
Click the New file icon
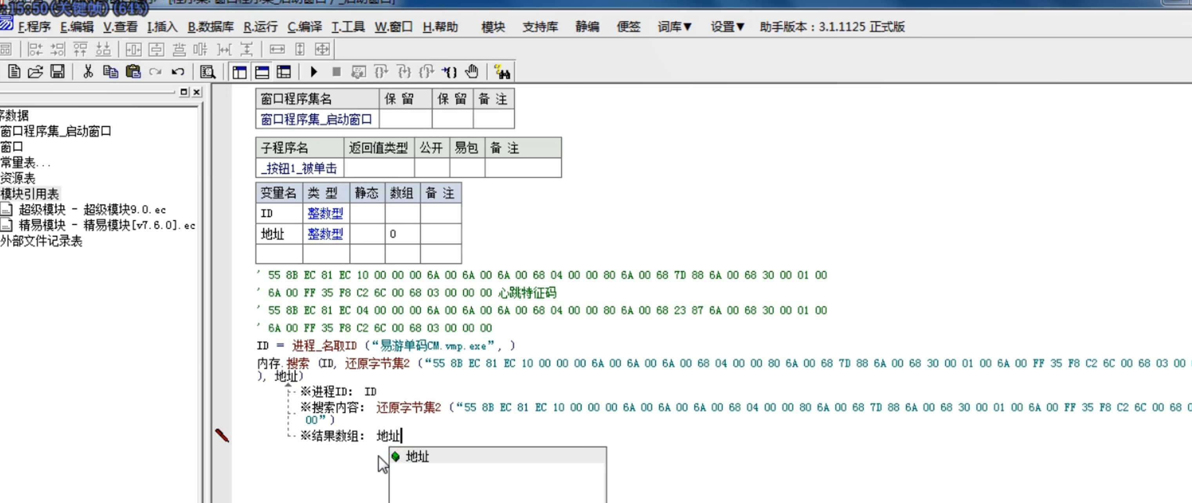click(14, 72)
